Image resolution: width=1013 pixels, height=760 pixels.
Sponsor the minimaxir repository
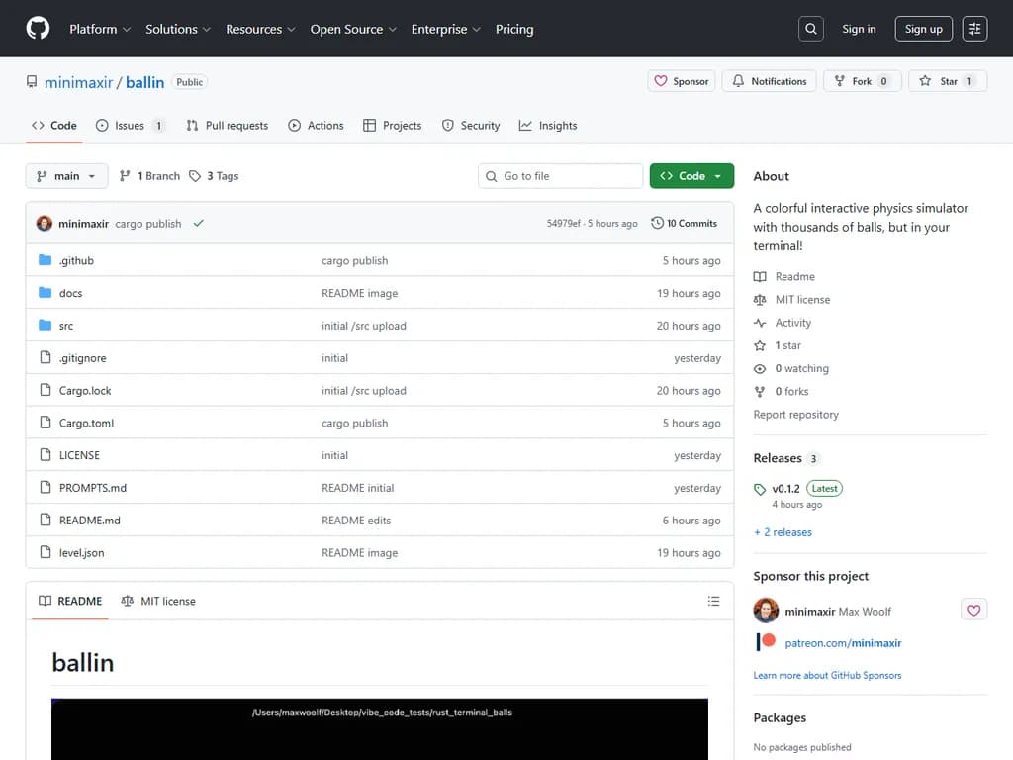[x=682, y=81]
